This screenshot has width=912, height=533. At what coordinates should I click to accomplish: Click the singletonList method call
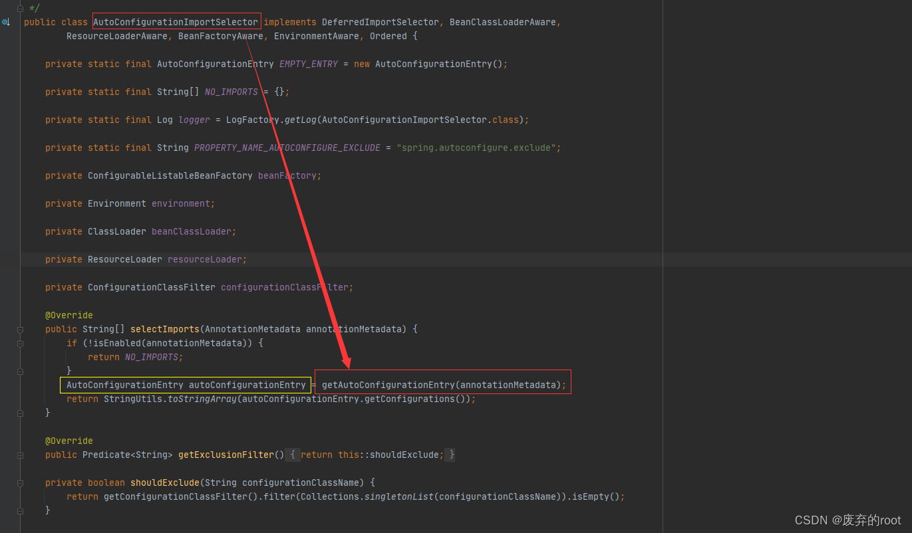coord(399,496)
